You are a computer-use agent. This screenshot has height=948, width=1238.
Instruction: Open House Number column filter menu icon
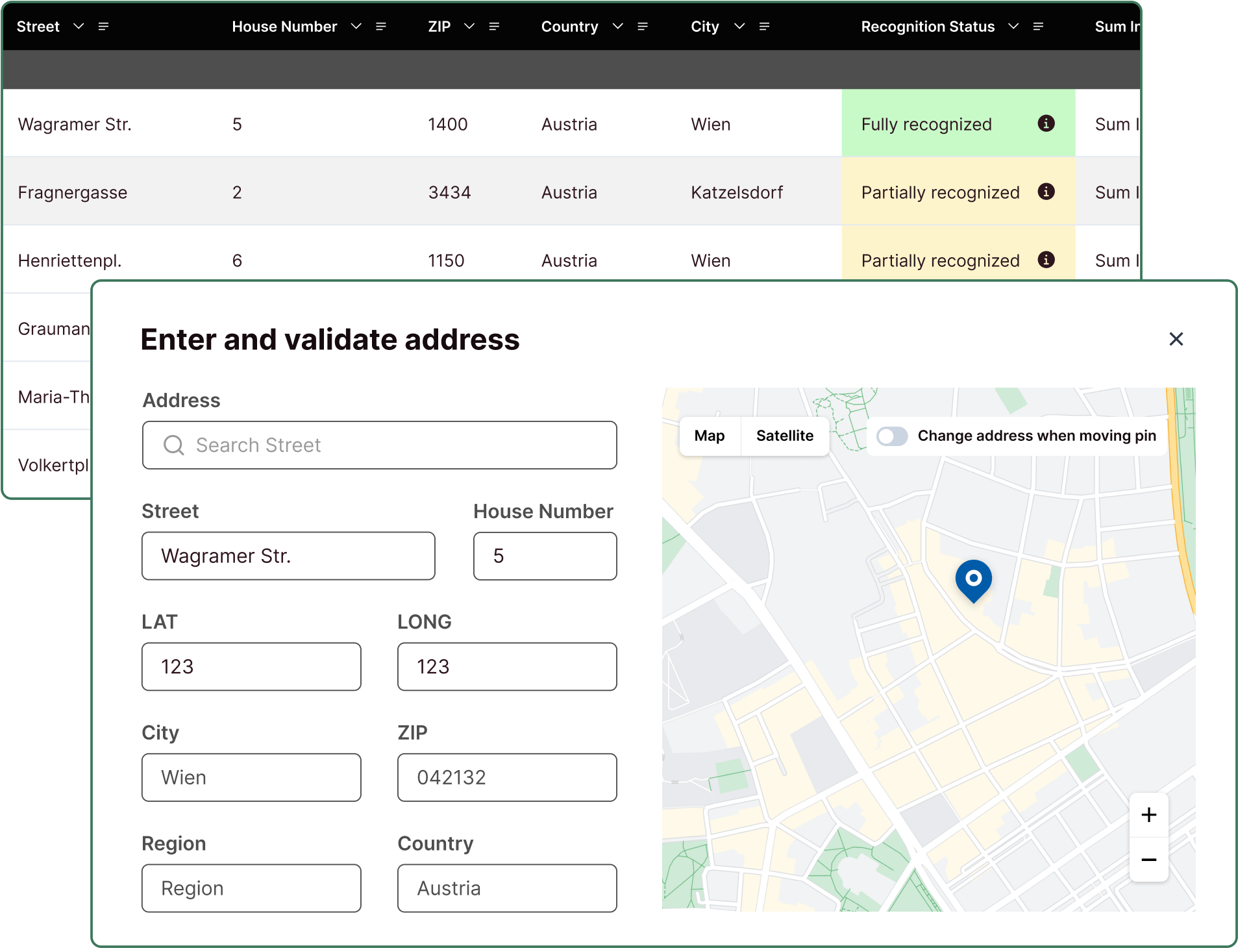(x=381, y=27)
